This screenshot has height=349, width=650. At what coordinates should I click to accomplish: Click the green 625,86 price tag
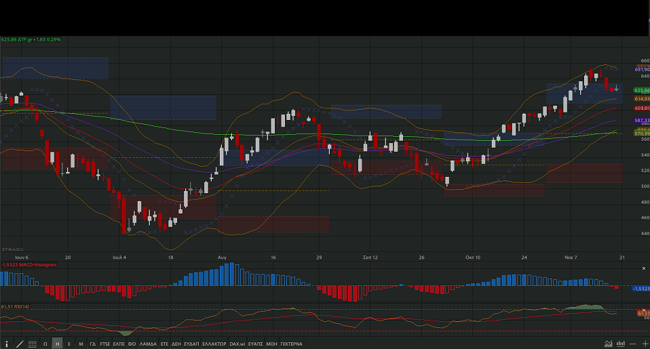pyautogui.click(x=642, y=90)
